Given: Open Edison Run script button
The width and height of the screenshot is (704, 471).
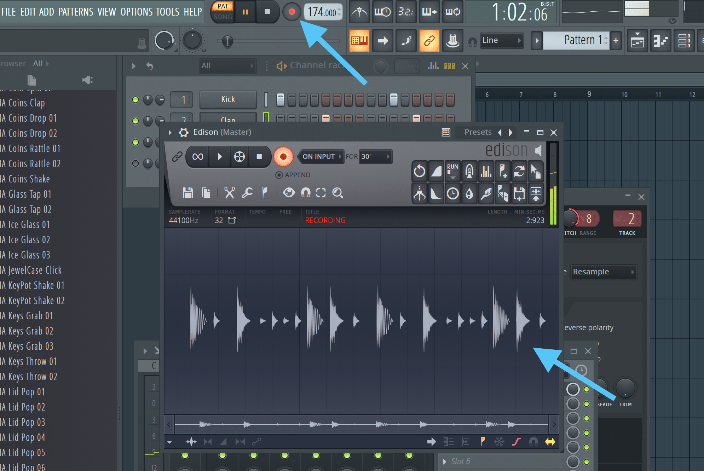Looking at the screenshot, I should point(453,171).
